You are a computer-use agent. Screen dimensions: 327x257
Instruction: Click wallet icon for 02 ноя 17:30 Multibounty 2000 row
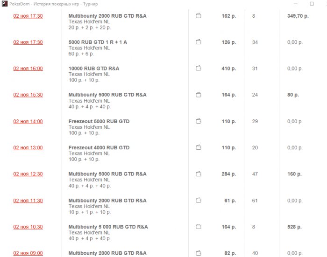point(198,16)
